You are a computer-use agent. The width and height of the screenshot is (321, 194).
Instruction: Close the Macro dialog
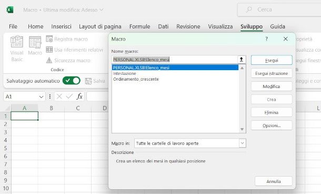(286, 39)
